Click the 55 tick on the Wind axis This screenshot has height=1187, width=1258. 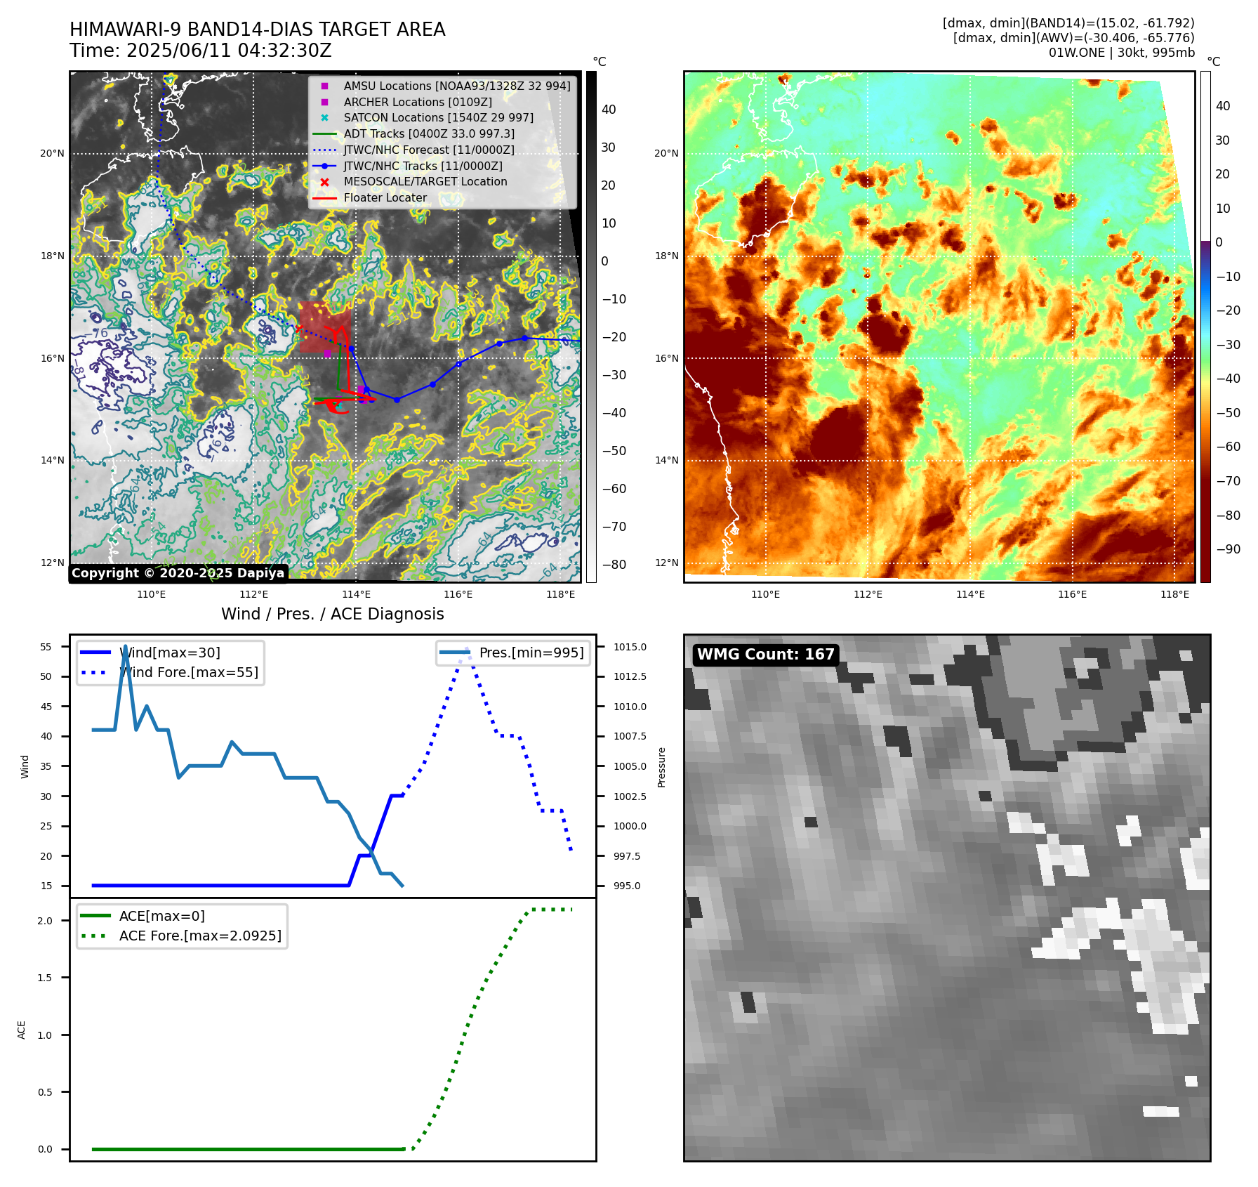(46, 647)
